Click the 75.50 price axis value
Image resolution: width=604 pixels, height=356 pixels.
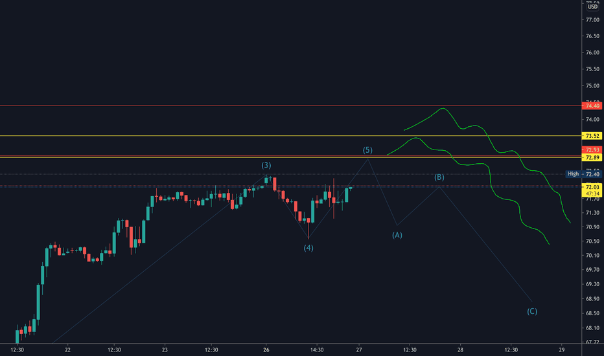[x=592, y=69]
